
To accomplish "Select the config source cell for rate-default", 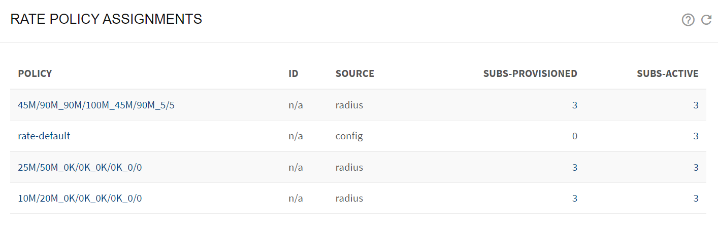I will tap(349, 136).
